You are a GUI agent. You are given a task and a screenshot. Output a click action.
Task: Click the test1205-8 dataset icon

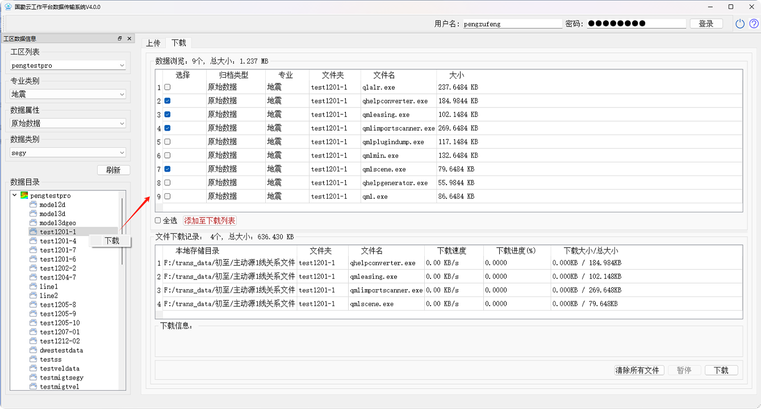pos(33,304)
